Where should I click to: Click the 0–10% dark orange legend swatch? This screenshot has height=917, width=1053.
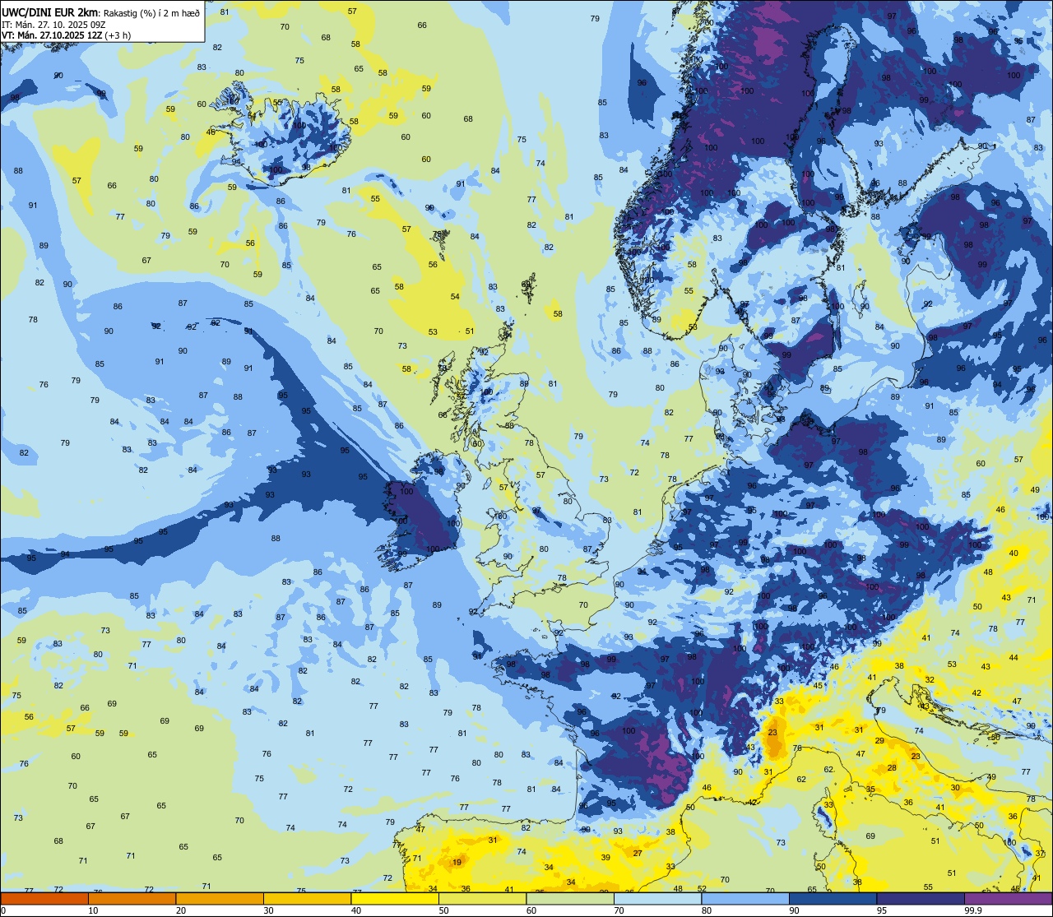pos(44,898)
